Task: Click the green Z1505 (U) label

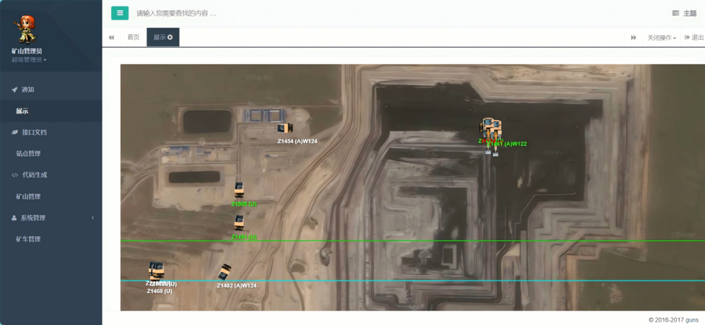Action: pos(244,204)
